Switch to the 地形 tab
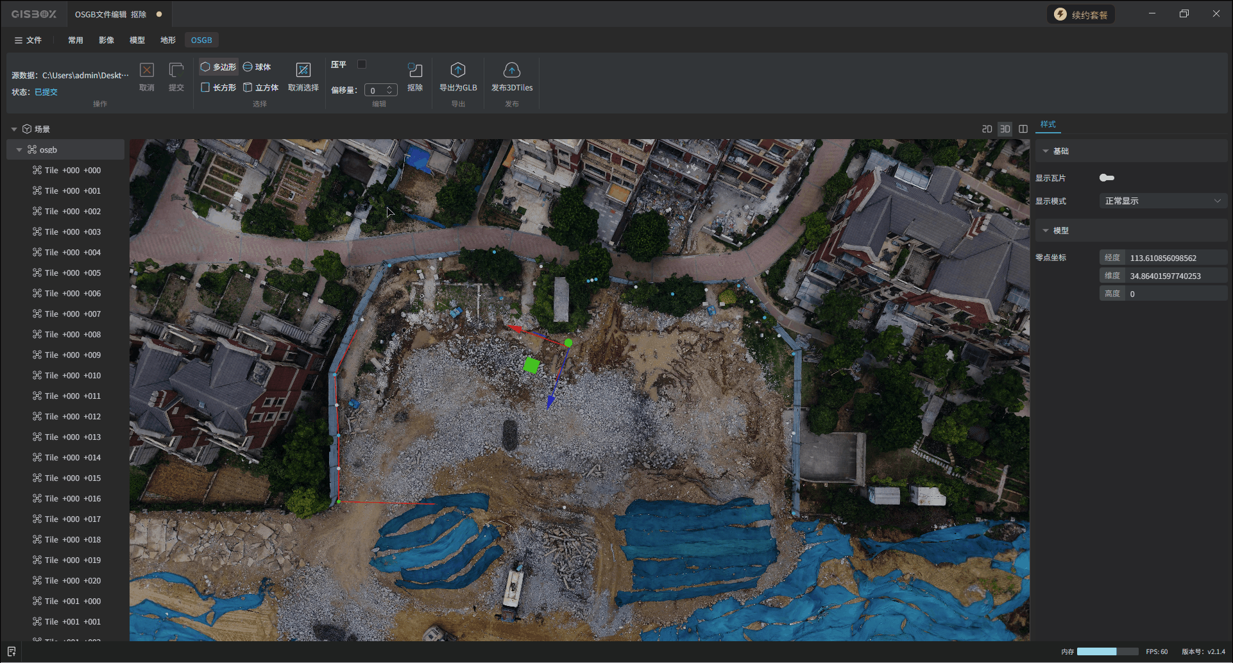The image size is (1233, 663). tap(168, 40)
